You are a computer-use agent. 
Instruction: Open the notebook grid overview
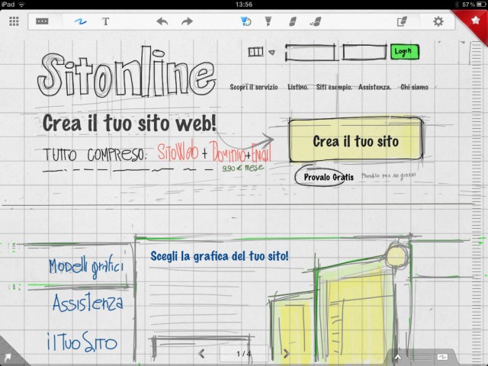14,21
